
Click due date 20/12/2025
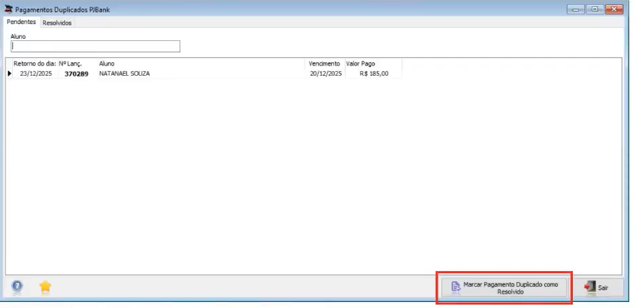pyautogui.click(x=325, y=73)
